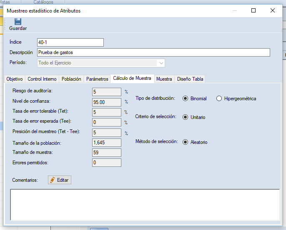The image size is (286, 230).
Task: Click the Índice input field
Action: [x=70, y=42]
